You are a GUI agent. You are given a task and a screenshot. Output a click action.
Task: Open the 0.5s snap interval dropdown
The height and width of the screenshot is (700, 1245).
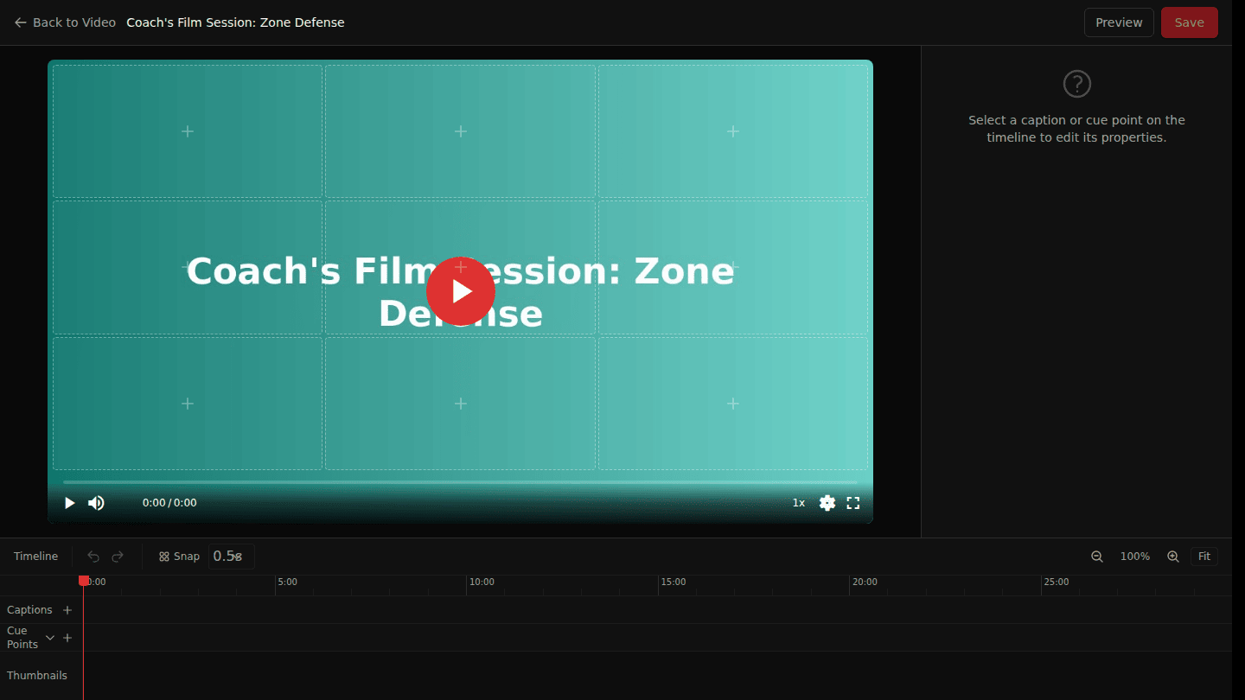click(x=232, y=557)
